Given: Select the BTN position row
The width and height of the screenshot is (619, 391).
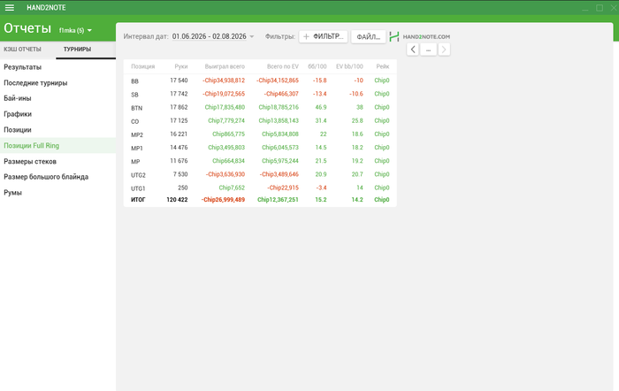Looking at the screenshot, I should tap(260, 107).
